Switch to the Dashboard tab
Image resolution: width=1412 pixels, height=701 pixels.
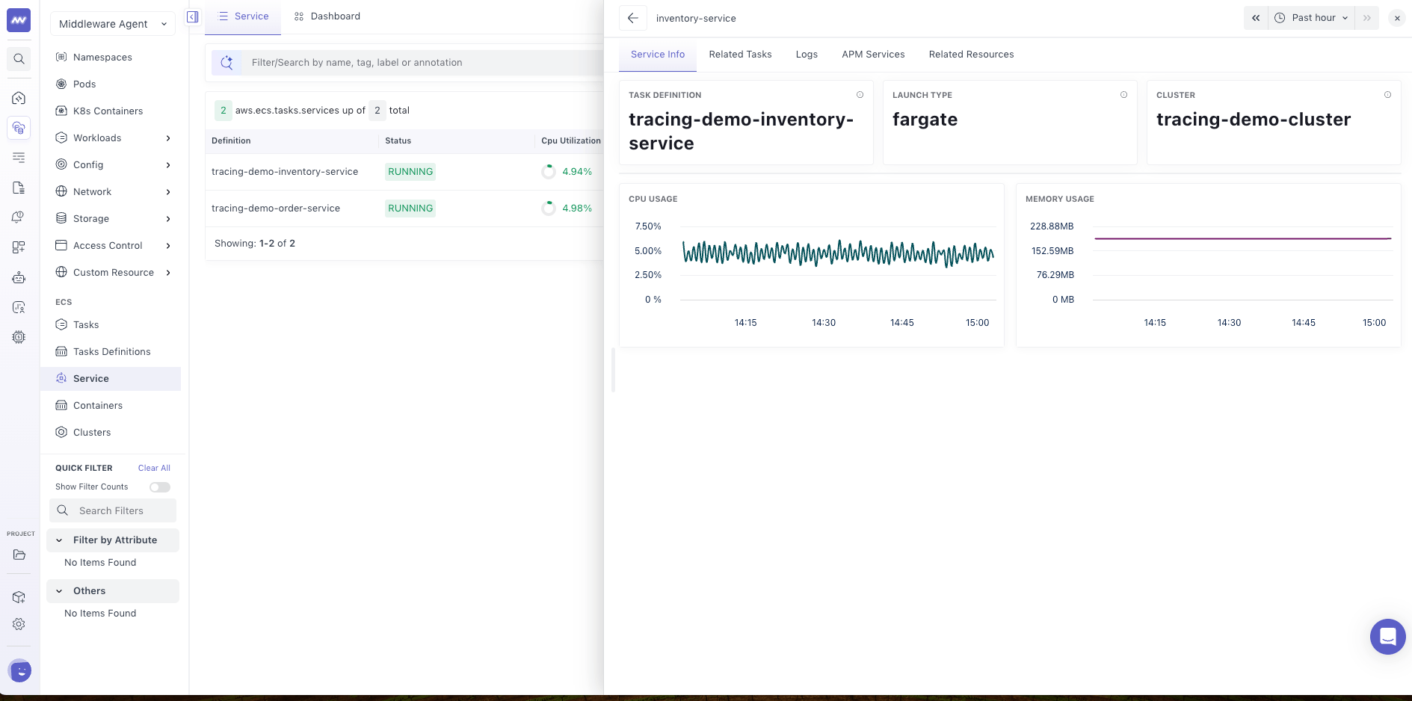point(327,16)
